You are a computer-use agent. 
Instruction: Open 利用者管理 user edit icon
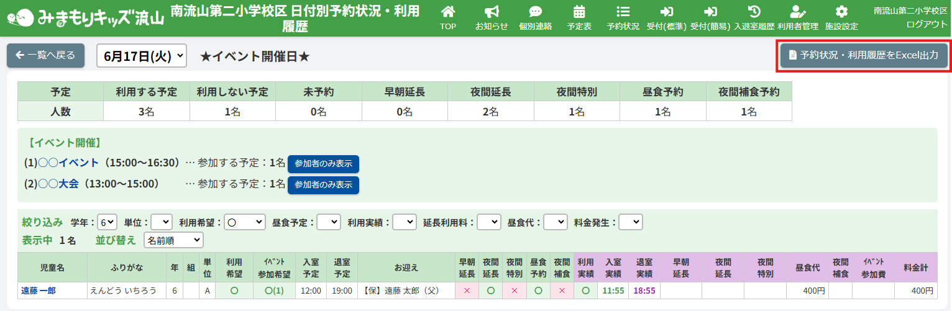(797, 18)
